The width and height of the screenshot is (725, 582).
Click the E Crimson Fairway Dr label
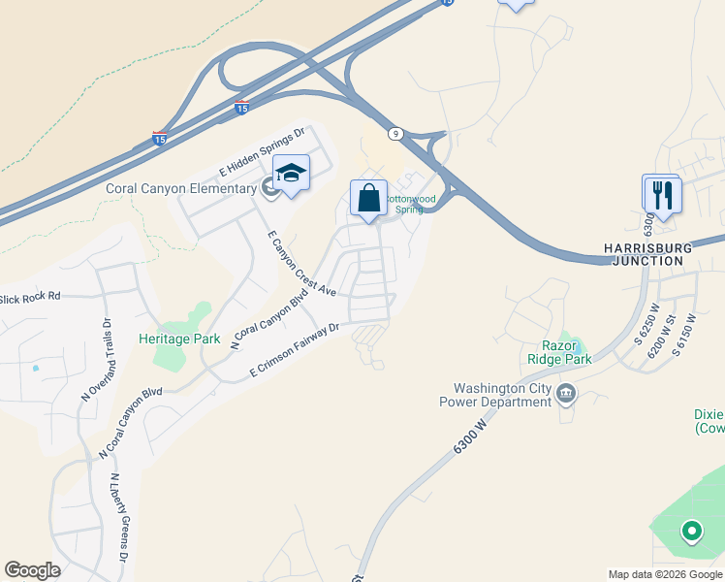(x=294, y=350)
